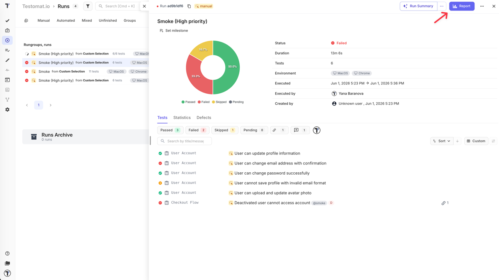Switch to the Unfinished runs tab

click(108, 21)
